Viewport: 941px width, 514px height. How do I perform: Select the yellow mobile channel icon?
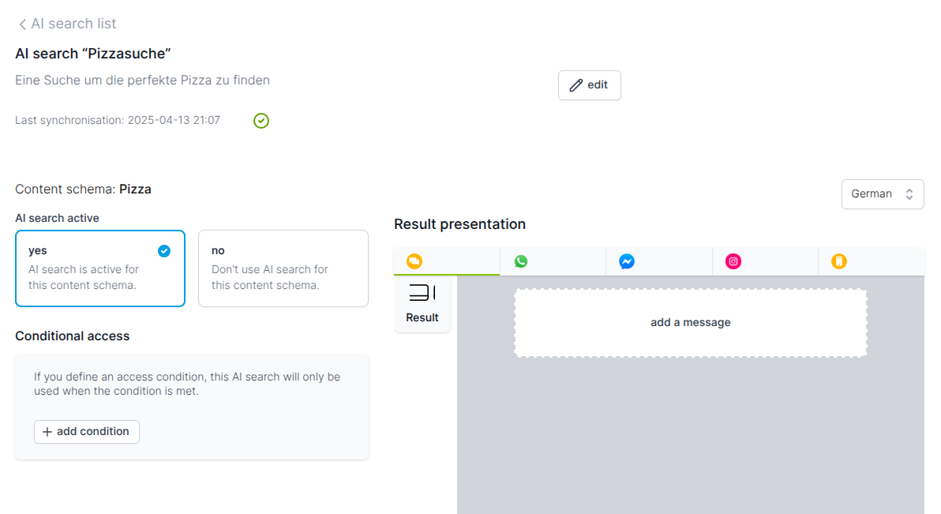tap(839, 261)
